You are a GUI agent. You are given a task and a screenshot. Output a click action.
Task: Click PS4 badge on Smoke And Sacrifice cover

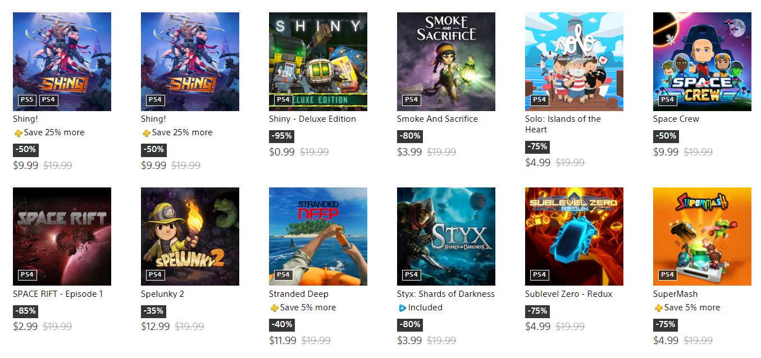click(411, 100)
